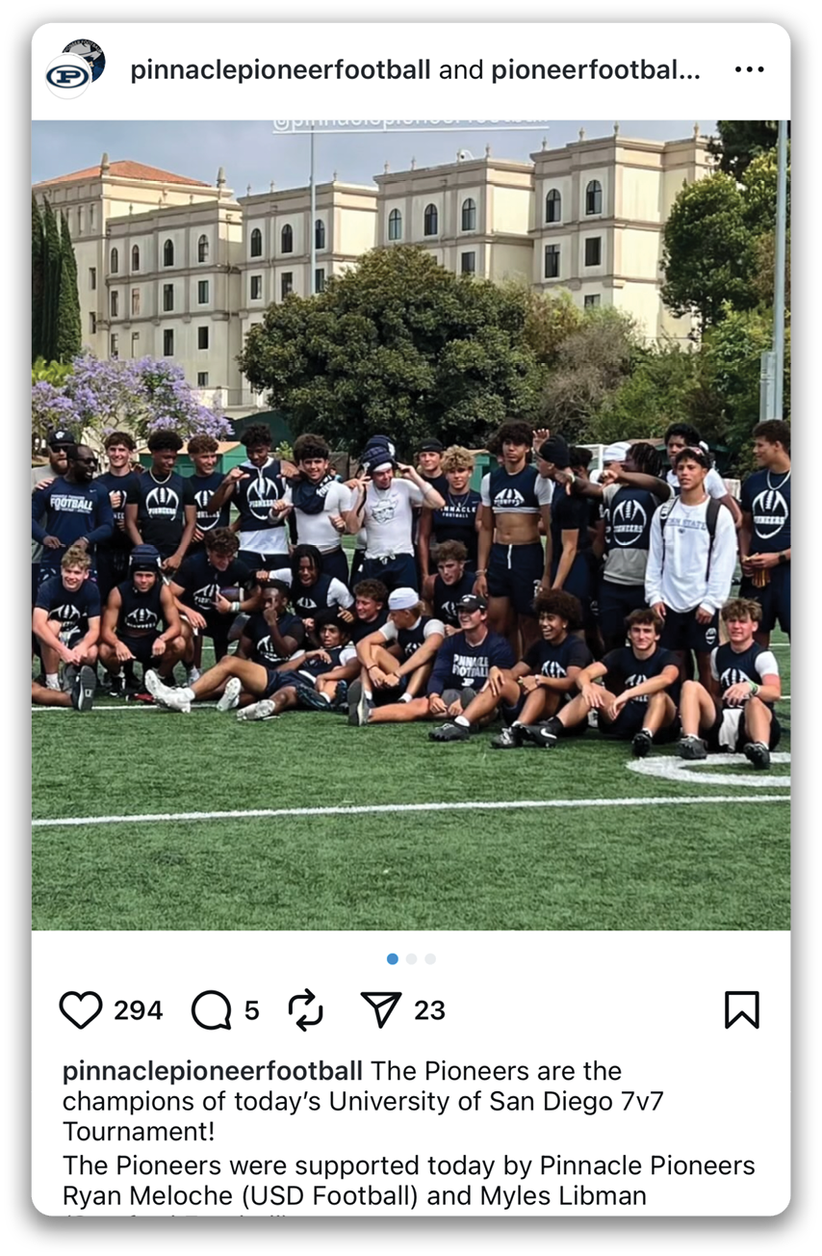Open the three-dot more options menu
Image resolution: width=822 pixels, height=1256 pixels.
[749, 70]
